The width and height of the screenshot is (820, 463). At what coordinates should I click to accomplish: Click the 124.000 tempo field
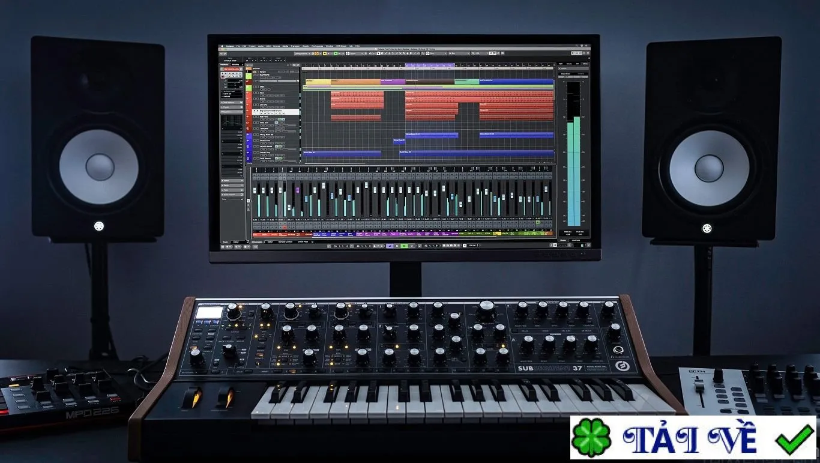472,246
